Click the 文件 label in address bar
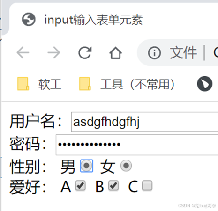 (183, 53)
